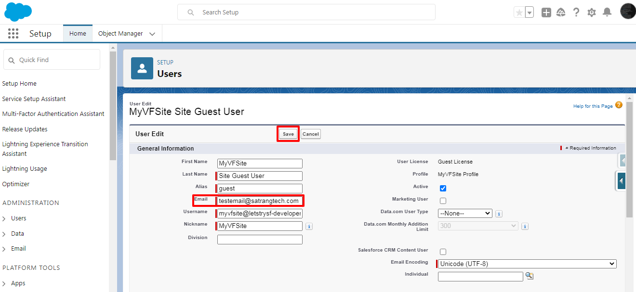Click the Search Setup field

coord(306,13)
